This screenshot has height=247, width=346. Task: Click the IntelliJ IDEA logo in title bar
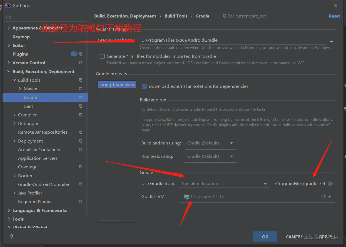[x=8, y=5]
